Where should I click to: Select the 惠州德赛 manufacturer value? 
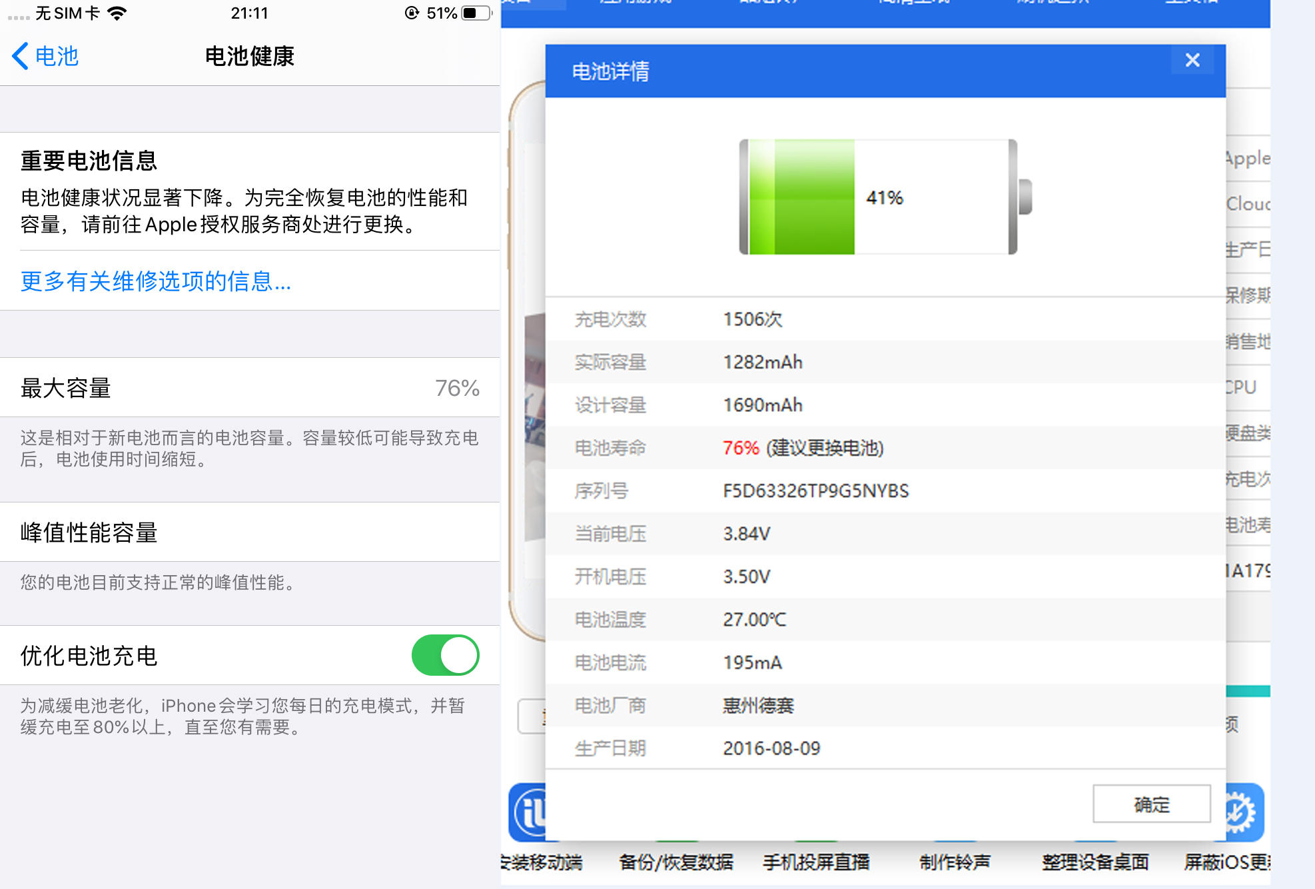click(x=759, y=705)
